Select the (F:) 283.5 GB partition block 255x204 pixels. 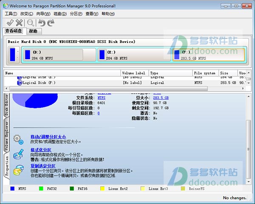pyautogui.click(x=209, y=55)
